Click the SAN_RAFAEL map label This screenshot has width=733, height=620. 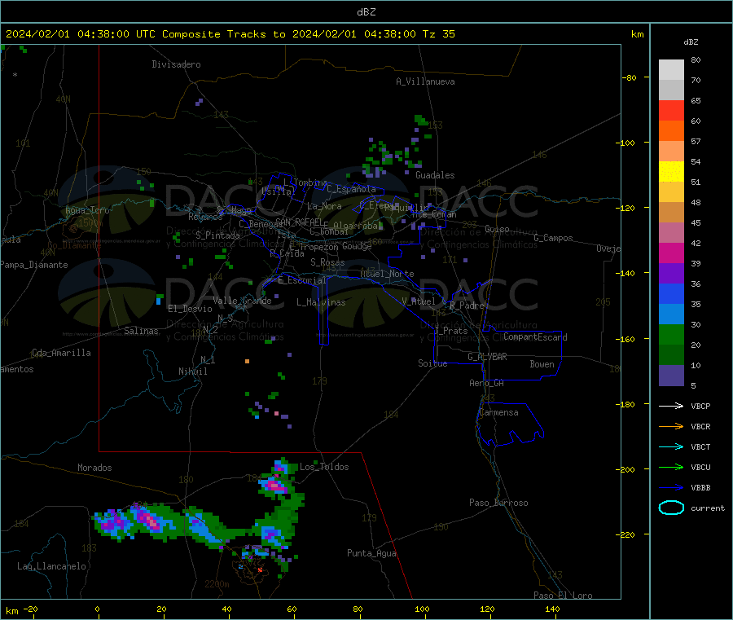point(299,222)
